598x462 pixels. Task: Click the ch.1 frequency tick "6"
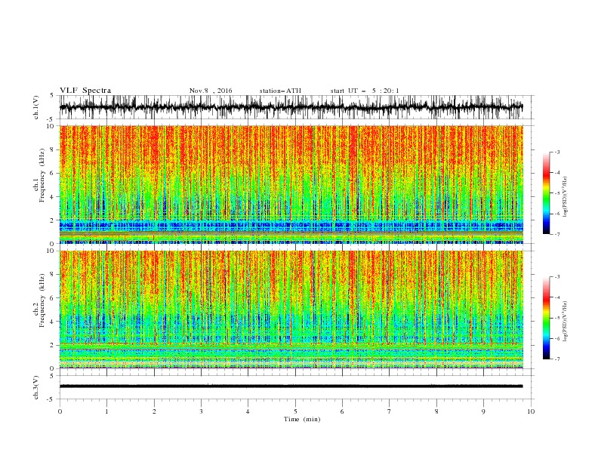point(52,173)
